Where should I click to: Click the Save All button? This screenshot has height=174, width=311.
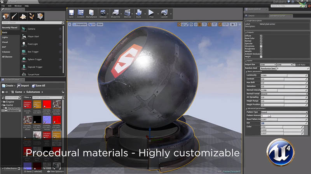(x=39, y=85)
